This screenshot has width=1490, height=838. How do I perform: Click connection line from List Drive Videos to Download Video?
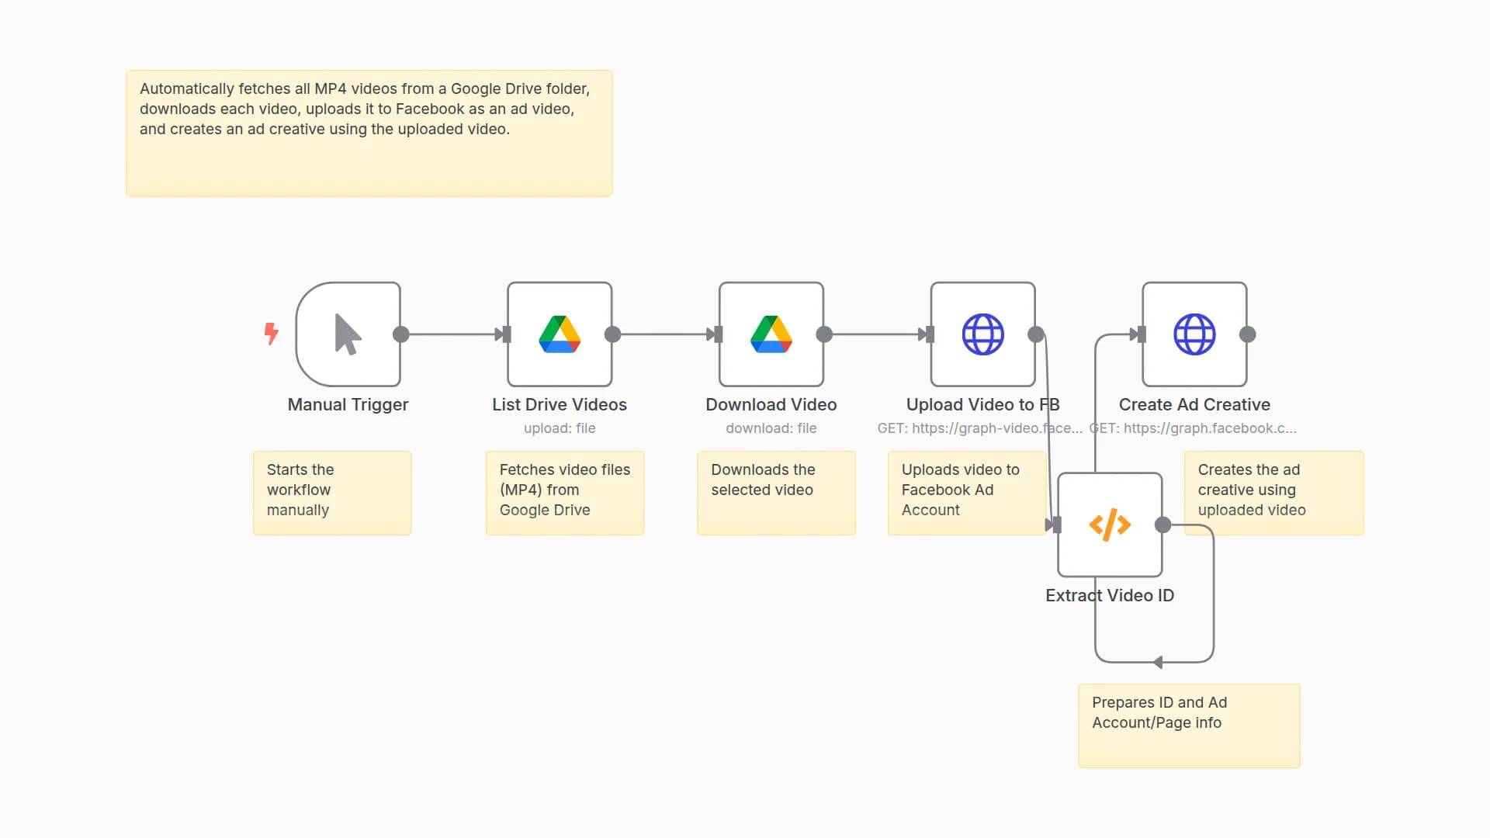(664, 334)
